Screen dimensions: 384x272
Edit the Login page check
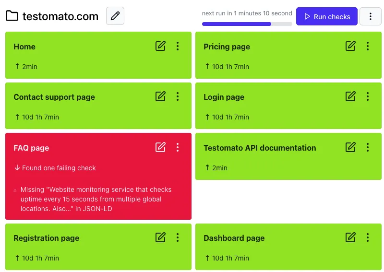(x=350, y=96)
